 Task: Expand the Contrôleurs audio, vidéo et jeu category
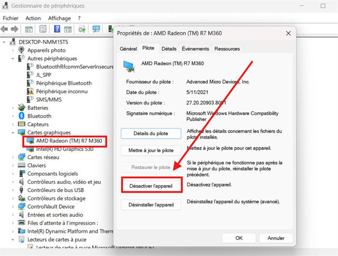point(13,182)
